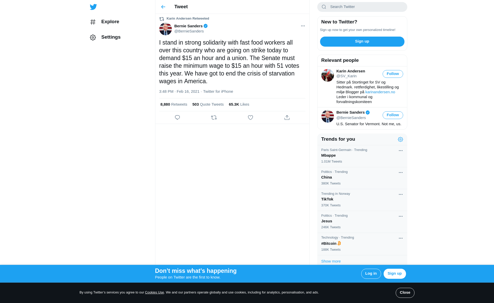The height and width of the screenshot is (303, 494).
Task: Reply to the tweet with comment icon
Action: pyautogui.click(x=177, y=117)
